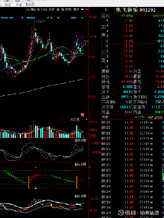Image resolution: width=164 pixels, height=218 pixels.
Task: Click the second orange signal bar in indicator panel
Action: [77, 182]
